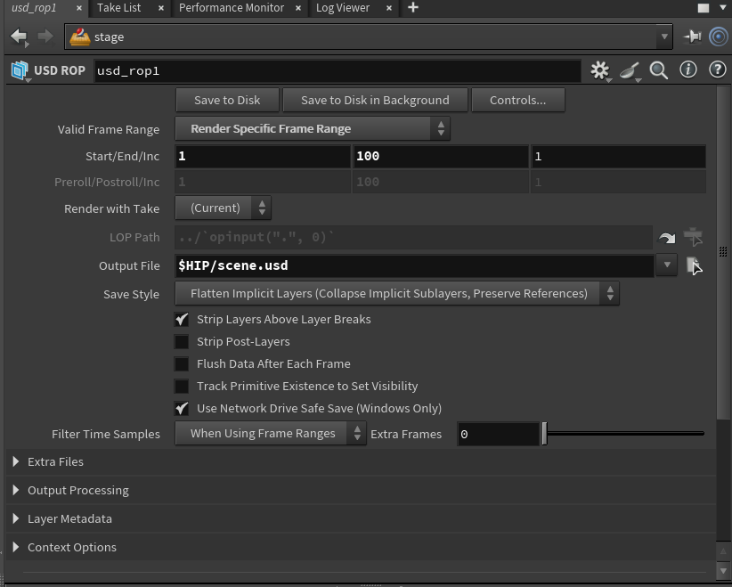Open the gear settings menu for usd_rop1
The image size is (732, 587).
(599, 70)
